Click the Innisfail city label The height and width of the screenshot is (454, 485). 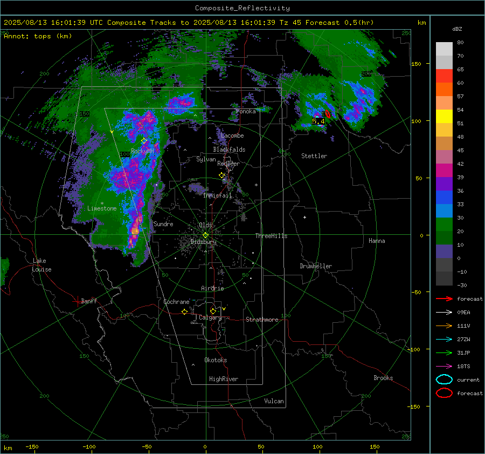(x=217, y=195)
